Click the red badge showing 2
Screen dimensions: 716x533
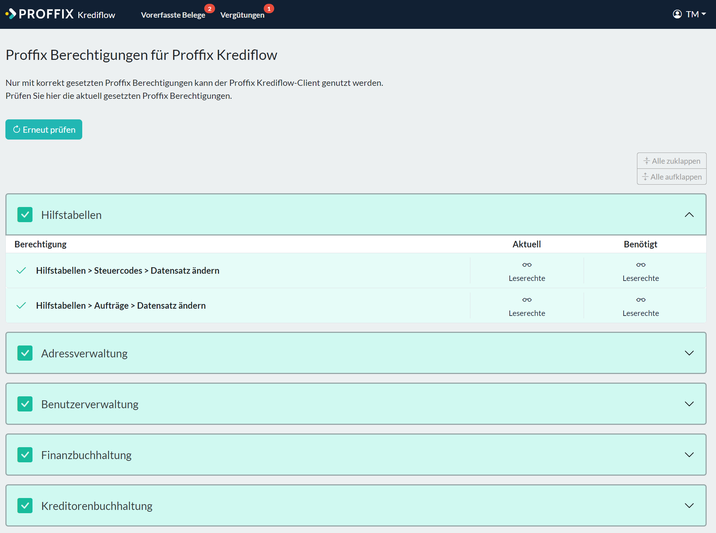(210, 9)
